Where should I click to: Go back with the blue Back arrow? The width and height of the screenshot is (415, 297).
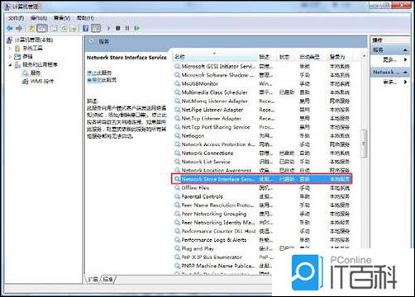click(10, 28)
